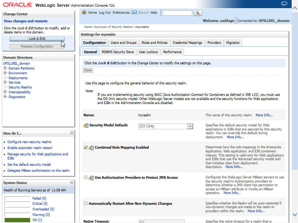The image size is (298, 223).
Task: Expand the Diagnostics tree node
Action: click(x=5, y=97)
